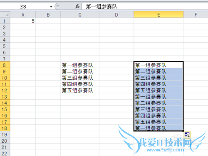208x156 pixels.
Task: Click cell C8 第一组参赛队
Action: pos(80,65)
